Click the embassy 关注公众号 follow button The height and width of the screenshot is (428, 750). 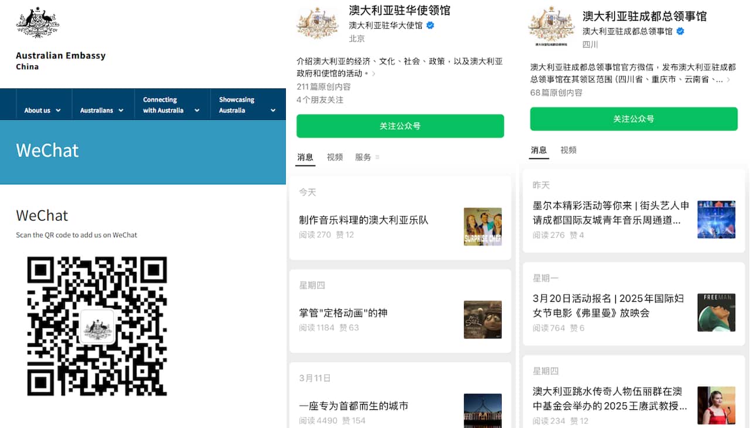[x=400, y=126]
